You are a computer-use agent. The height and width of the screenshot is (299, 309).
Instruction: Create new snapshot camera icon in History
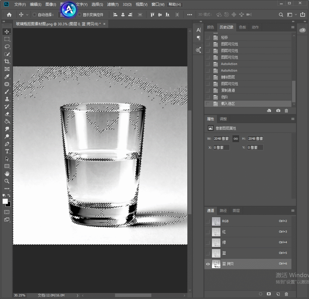278,111
